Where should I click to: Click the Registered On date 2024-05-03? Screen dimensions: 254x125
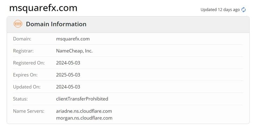point(68,63)
